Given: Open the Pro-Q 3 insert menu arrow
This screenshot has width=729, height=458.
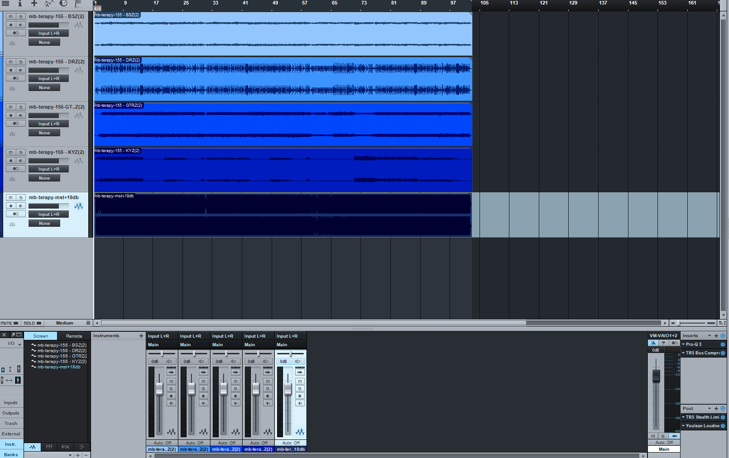Looking at the screenshot, I should point(683,344).
